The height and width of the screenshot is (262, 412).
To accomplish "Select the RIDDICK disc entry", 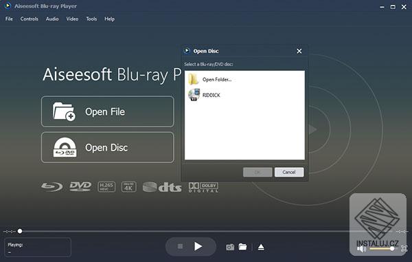I will click(211, 95).
